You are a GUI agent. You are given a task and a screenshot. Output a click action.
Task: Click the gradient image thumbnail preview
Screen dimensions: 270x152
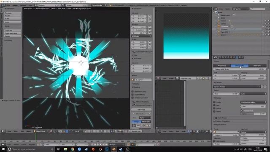(x=186, y=36)
